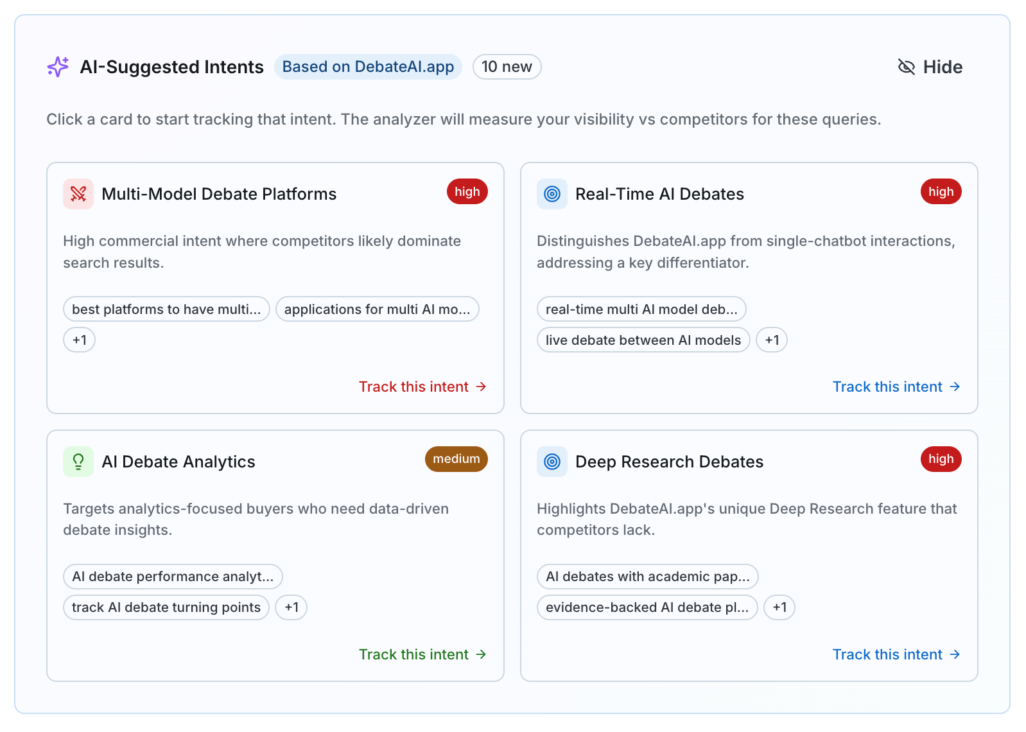The width and height of the screenshot is (1026, 732).
Task: Expand +1 more queries in Multi-Model Debate Platforms
Action: tap(80, 340)
